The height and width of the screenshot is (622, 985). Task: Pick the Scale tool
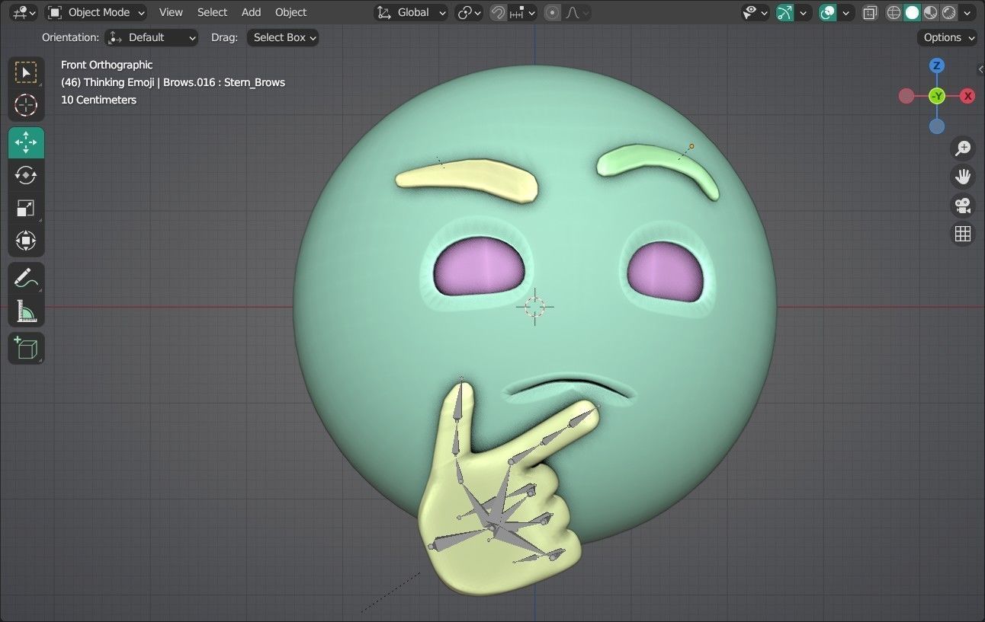[x=26, y=208]
